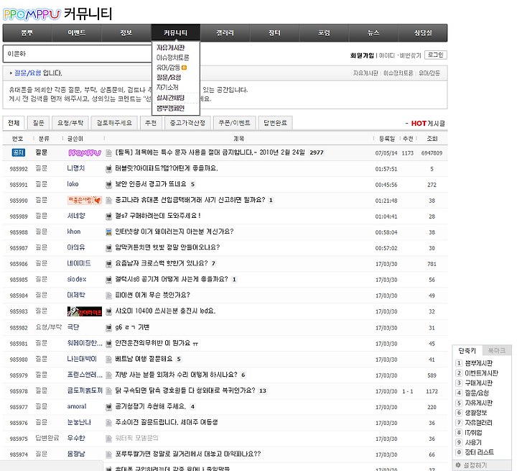Switch to the 전체 category tab
The width and height of the screenshot is (517, 471).
[14, 123]
